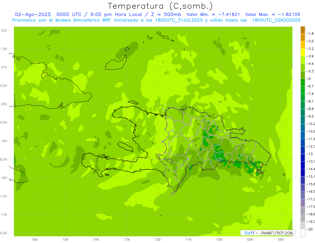Click the '73W' longitude axis label
Viewport: 315px width, 243px height.
pyautogui.click(x=127, y=239)
